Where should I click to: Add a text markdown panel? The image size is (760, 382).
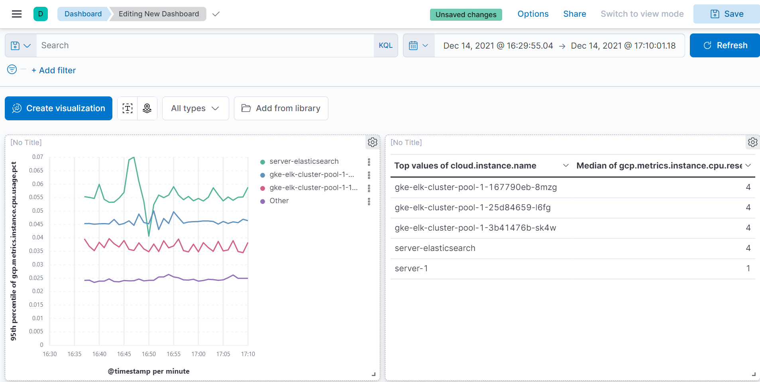[128, 108]
